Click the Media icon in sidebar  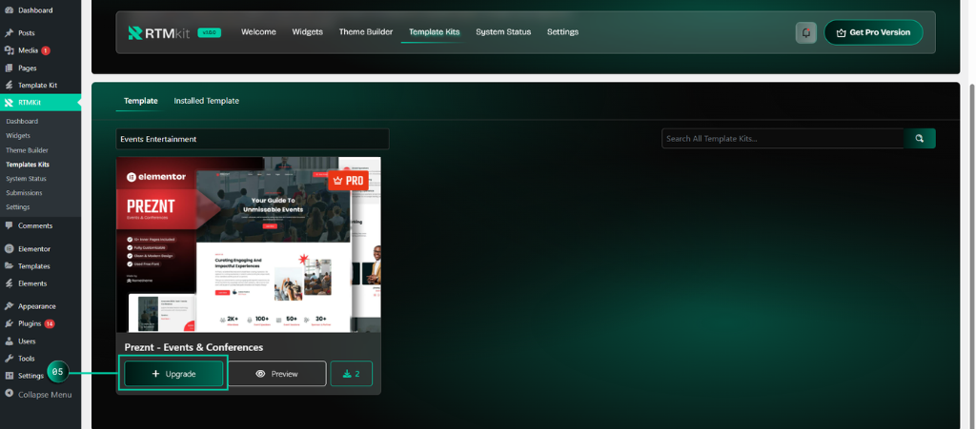pos(9,50)
